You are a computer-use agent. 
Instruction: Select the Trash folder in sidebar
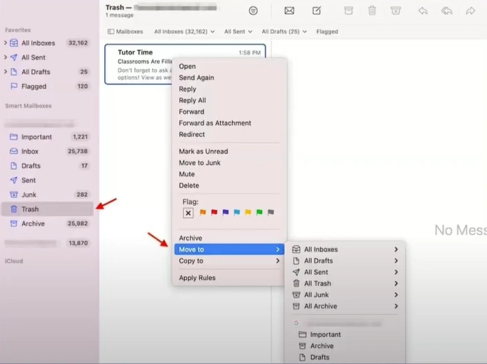tap(47, 209)
